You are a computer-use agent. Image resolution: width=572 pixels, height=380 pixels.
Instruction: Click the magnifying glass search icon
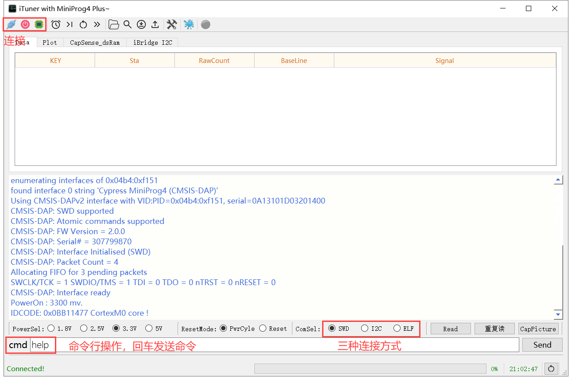128,24
